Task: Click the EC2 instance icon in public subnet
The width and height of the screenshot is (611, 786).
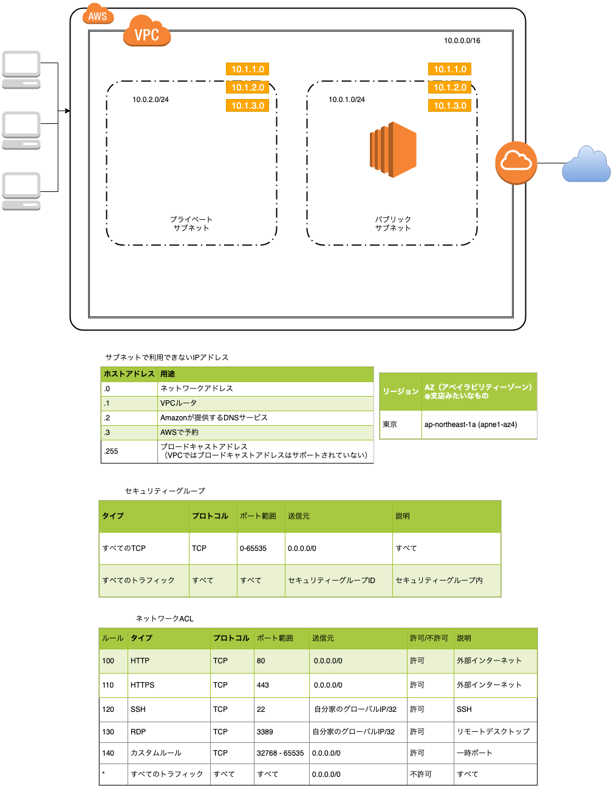Action: (x=392, y=149)
